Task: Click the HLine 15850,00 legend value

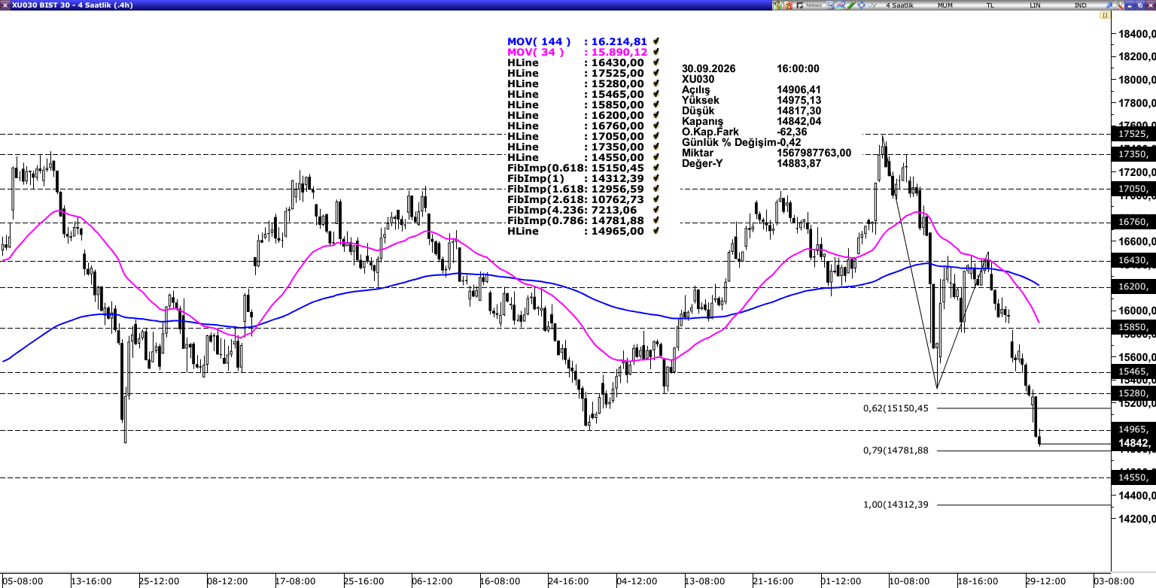Action: [x=618, y=105]
